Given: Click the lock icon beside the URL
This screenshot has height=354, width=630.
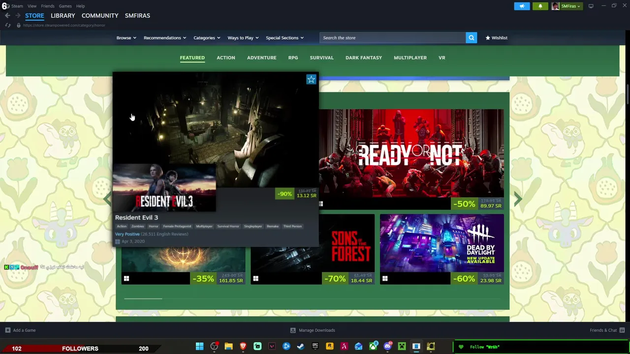Looking at the screenshot, I should coord(18,25).
